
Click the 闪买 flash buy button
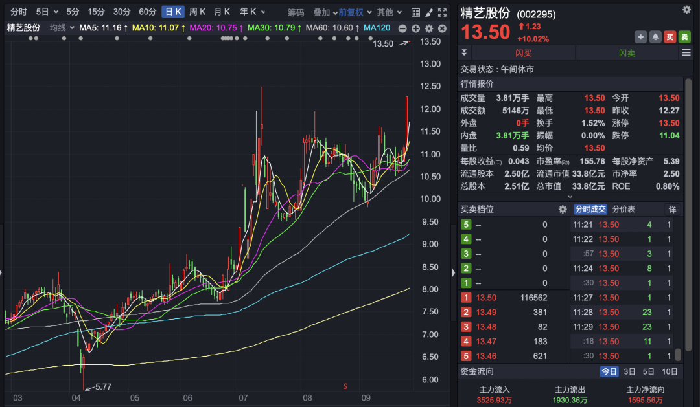[x=524, y=52]
